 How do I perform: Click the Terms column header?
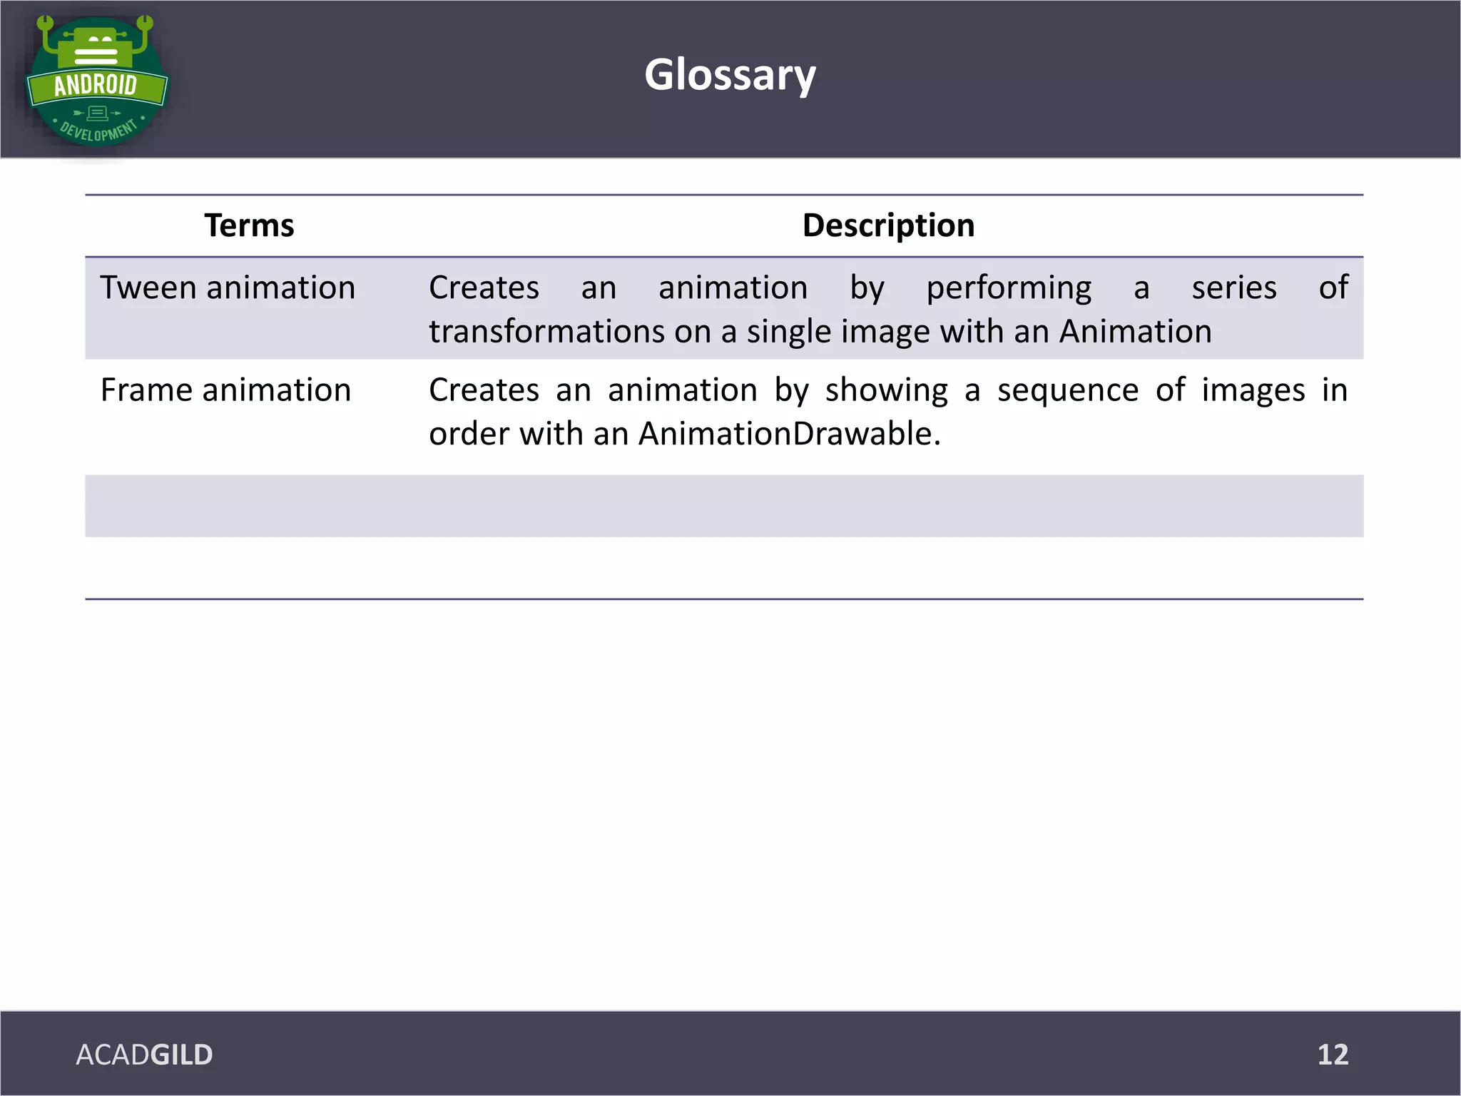point(249,225)
